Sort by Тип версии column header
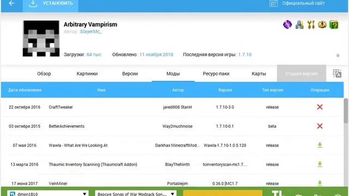Image resolution: width=349 pixels, height=196 pixels. [x=273, y=90]
